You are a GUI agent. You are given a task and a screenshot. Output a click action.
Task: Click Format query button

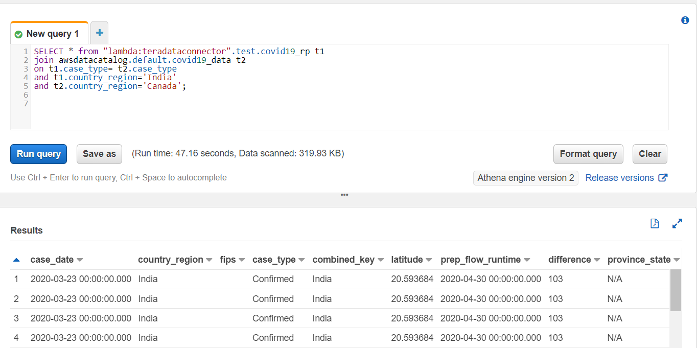[x=588, y=154]
